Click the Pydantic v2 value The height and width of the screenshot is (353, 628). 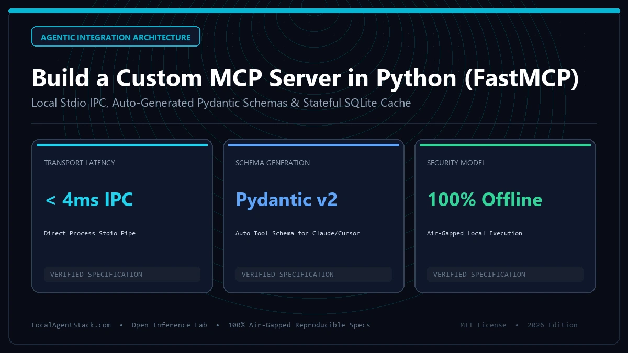[x=286, y=199]
